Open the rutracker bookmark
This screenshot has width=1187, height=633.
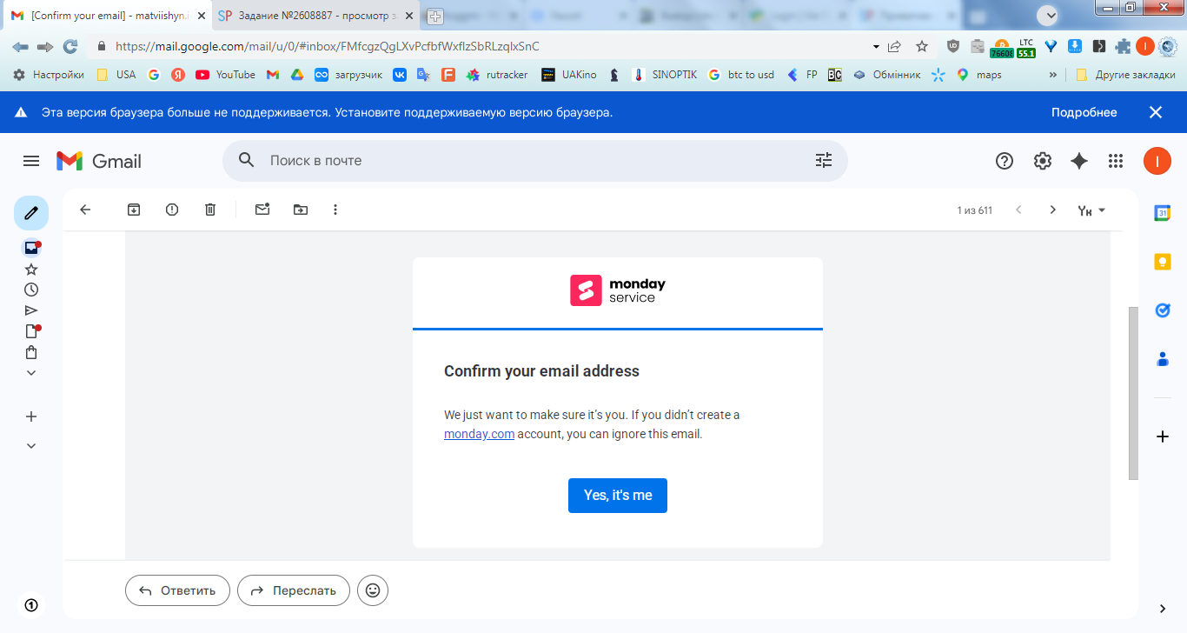pyautogui.click(x=497, y=75)
